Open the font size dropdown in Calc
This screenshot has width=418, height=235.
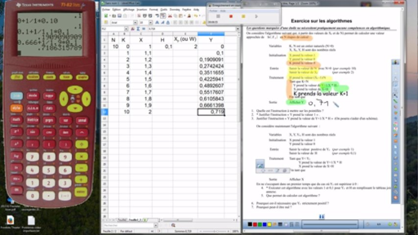click(150, 23)
